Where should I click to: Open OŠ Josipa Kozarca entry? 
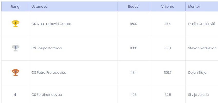(46, 48)
